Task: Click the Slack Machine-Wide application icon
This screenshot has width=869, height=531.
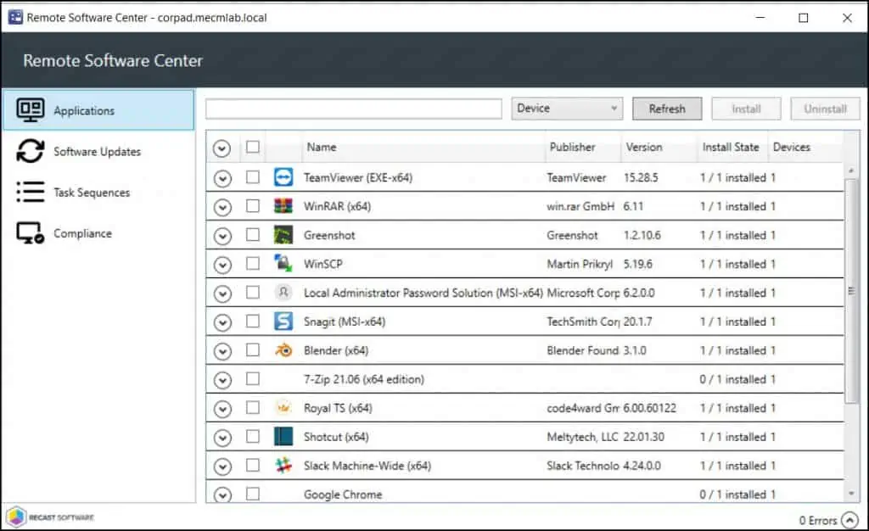Action: pos(283,465)
